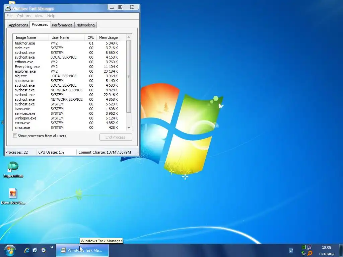Close the Windows Task Manager window

click(132, 7)
